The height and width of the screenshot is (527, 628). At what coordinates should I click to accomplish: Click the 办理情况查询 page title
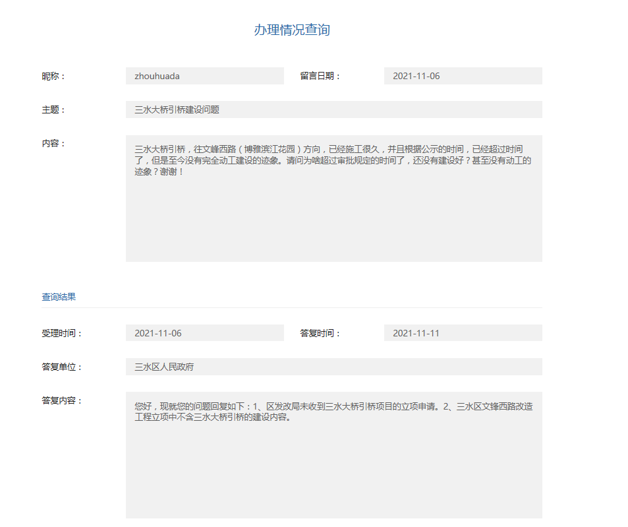(x=292, y=30)
